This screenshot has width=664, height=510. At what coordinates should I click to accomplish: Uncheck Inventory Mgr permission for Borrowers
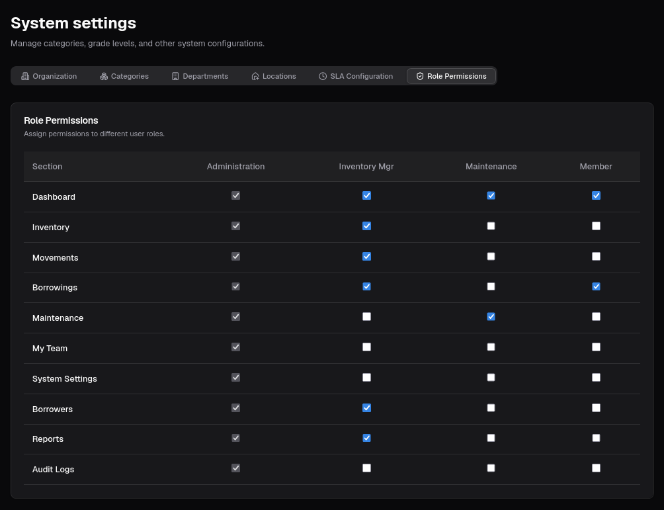point(366,407)
